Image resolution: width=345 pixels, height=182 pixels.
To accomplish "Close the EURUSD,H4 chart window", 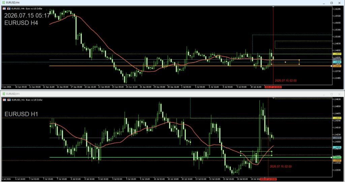I will pos(339,3).
